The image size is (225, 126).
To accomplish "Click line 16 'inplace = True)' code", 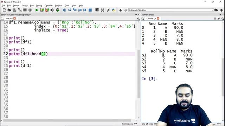I will pyautogui.click(x=51, y=30).
